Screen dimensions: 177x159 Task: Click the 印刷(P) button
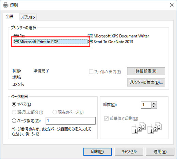pos(97,152)
